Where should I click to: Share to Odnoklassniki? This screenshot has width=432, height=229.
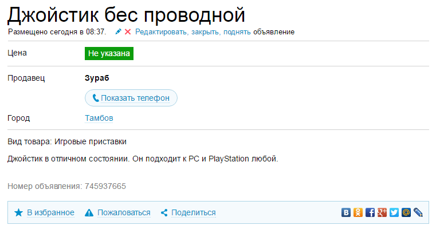click(x=358, y=212)
